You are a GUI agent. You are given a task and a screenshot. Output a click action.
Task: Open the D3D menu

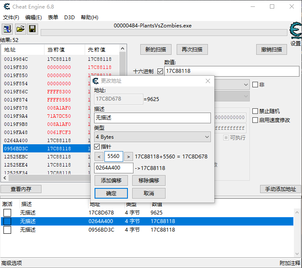pyautogui.click(x=69, y=18)
